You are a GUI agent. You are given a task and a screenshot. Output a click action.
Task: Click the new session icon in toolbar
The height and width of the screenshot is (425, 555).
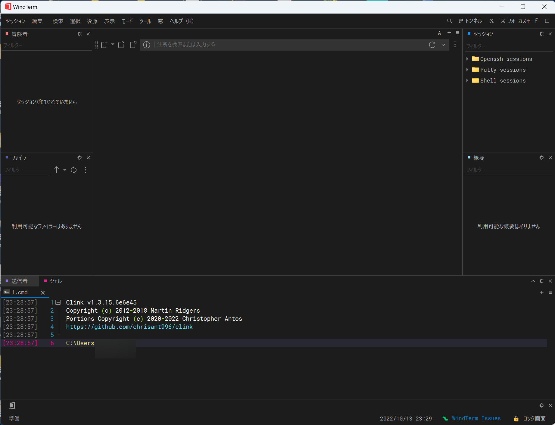[104, 45]
